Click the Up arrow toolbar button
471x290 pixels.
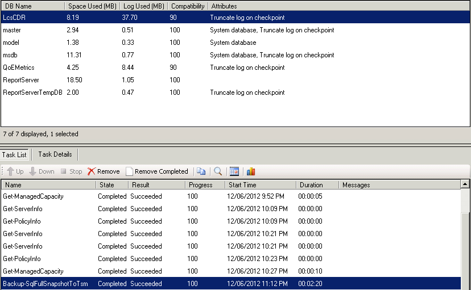click(x=15, y=171)
